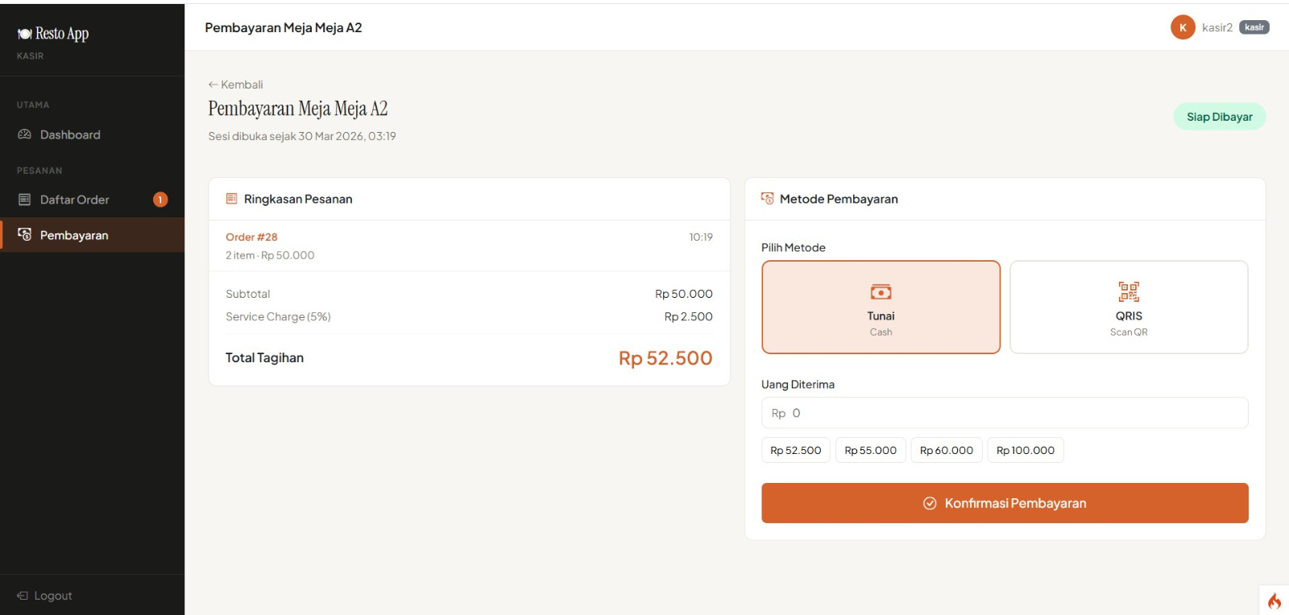Go back using Kembali link
The height and width of the screenshot is (615, 1289).
tap(236, 85)
